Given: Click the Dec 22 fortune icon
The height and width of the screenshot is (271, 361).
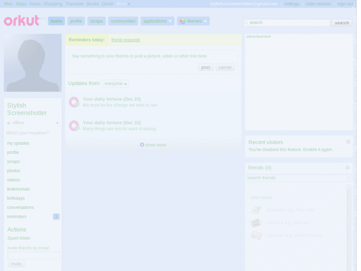Looking at the screenshot, I should [74, 126].
